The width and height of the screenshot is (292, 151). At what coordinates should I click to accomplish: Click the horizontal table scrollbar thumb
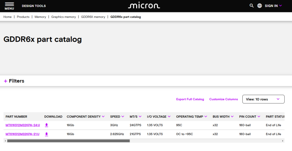(x=68, y=141)
